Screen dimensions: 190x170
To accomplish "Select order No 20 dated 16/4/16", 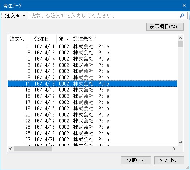I will coord(92,115).
